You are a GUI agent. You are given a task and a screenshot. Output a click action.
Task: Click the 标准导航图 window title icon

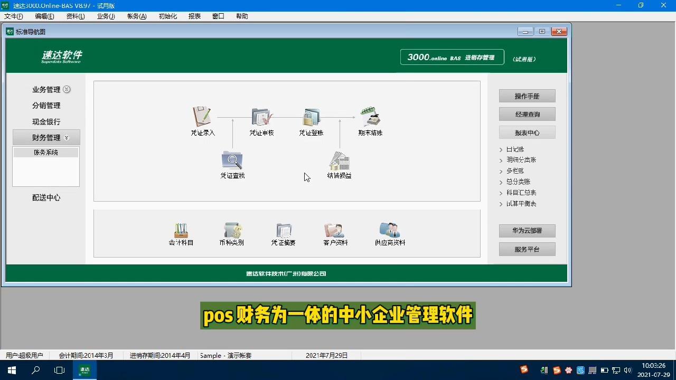tap(10, 32)
